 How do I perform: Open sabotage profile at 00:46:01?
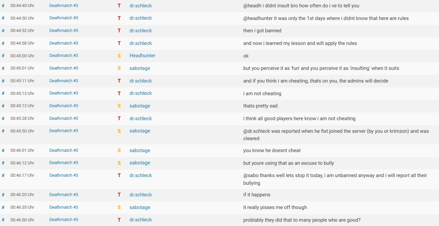[x=140, y=150]
